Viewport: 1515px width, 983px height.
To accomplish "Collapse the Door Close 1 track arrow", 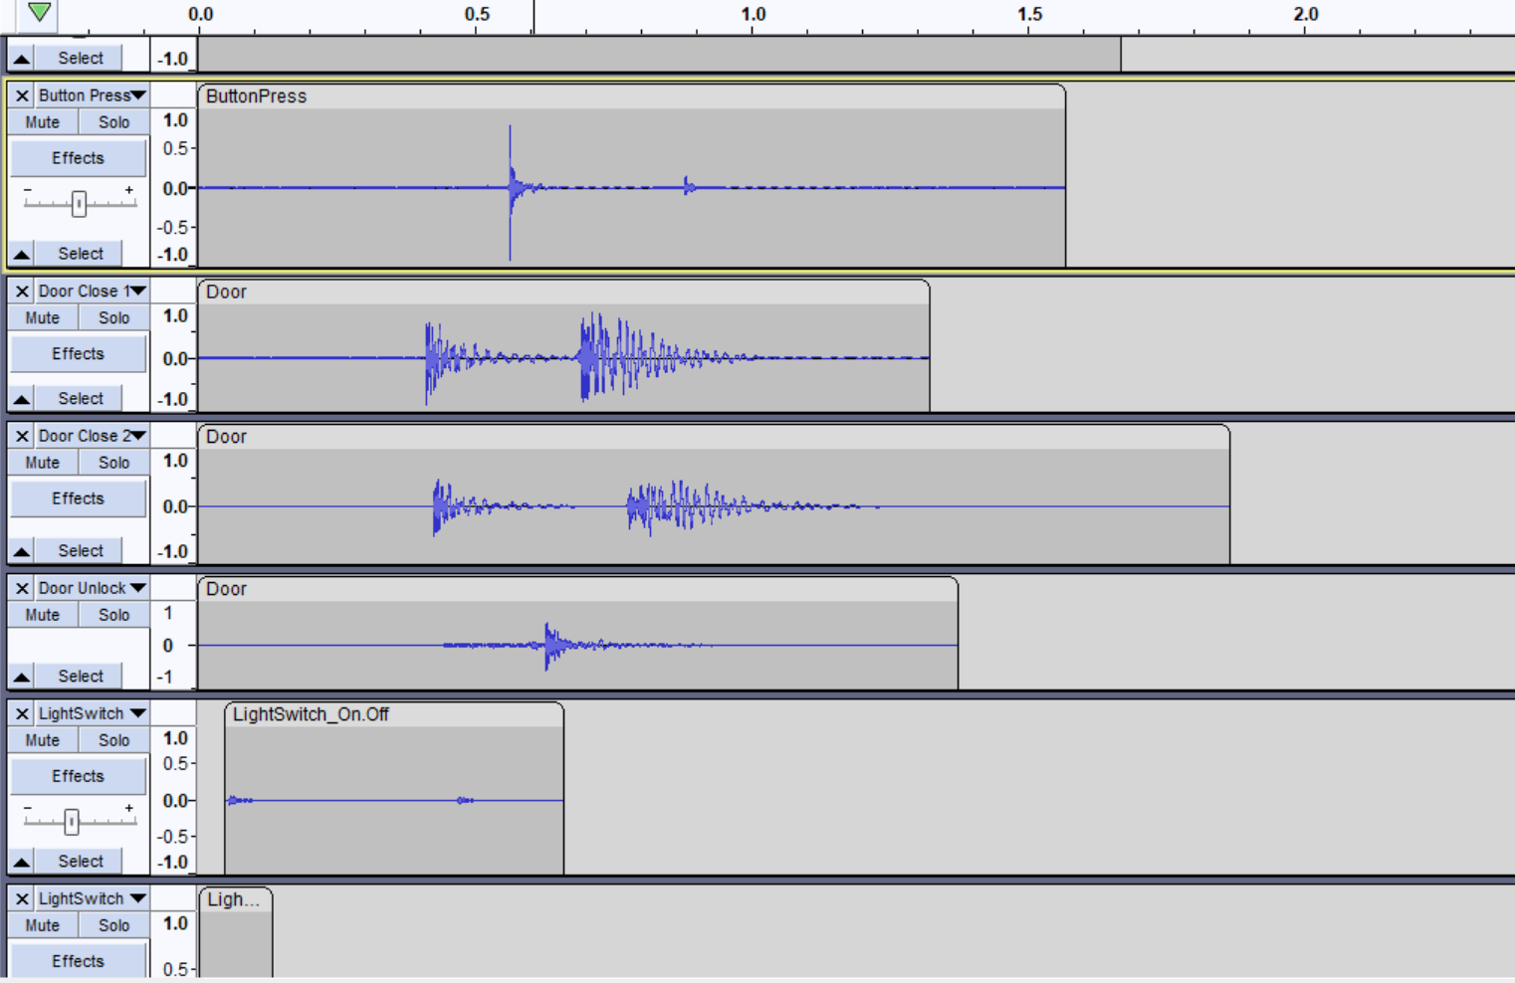I will (x=21, y=398).
